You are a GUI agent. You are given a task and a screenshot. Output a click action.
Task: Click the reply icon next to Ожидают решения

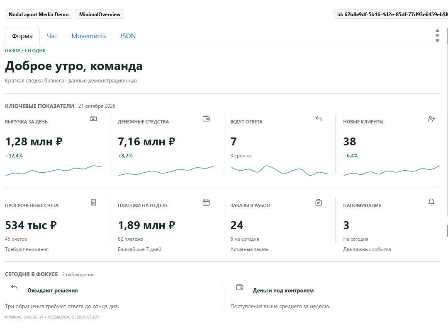coord(14,287)
